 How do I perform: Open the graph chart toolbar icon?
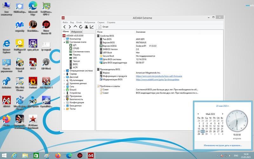point(92,27)
